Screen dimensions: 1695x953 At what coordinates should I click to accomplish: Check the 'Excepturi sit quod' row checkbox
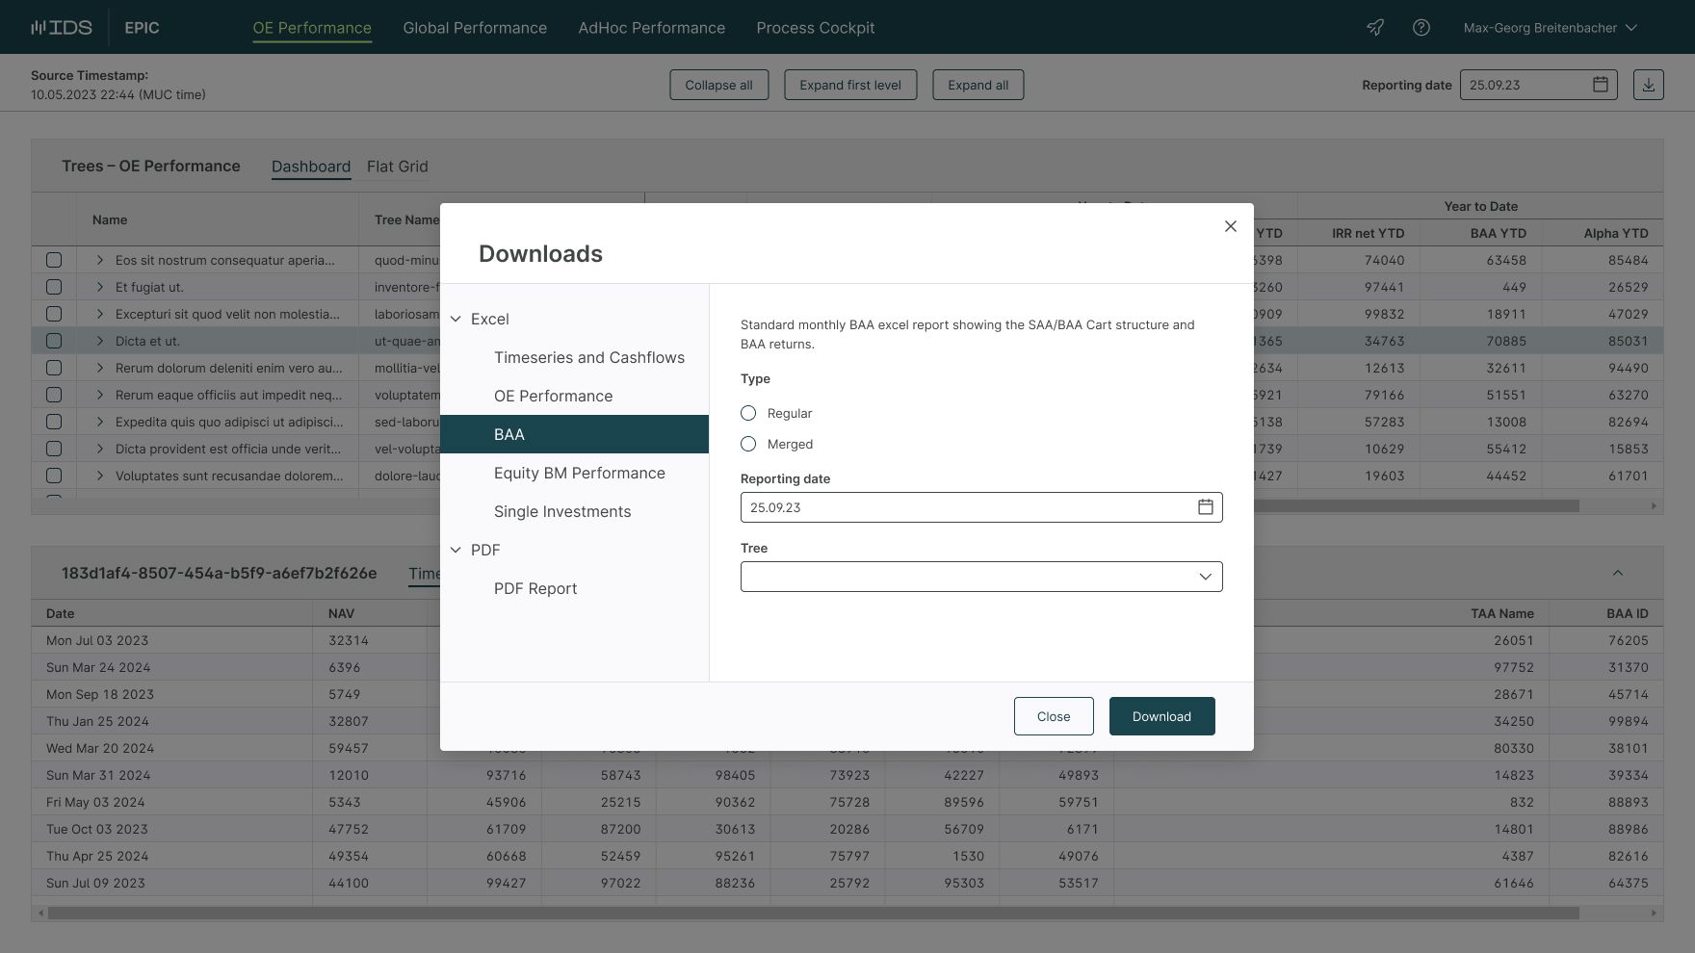[54, 314]
